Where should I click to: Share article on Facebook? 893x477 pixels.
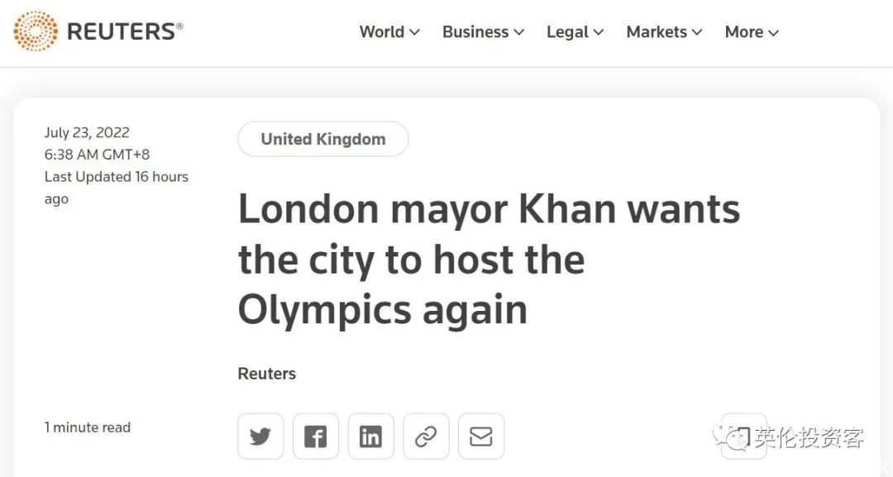click(x=316, y=436)
